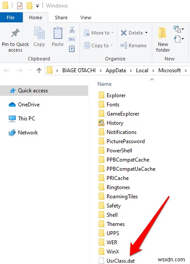
Task: Select the WinX folder
Action: (109, 251)
